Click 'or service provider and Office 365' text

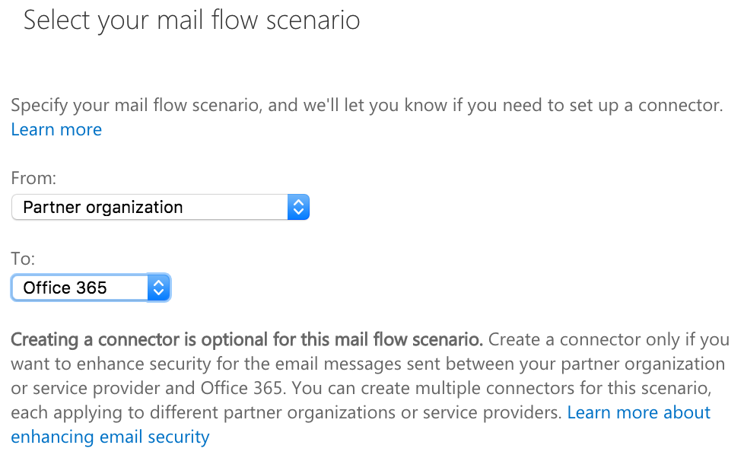149,388
